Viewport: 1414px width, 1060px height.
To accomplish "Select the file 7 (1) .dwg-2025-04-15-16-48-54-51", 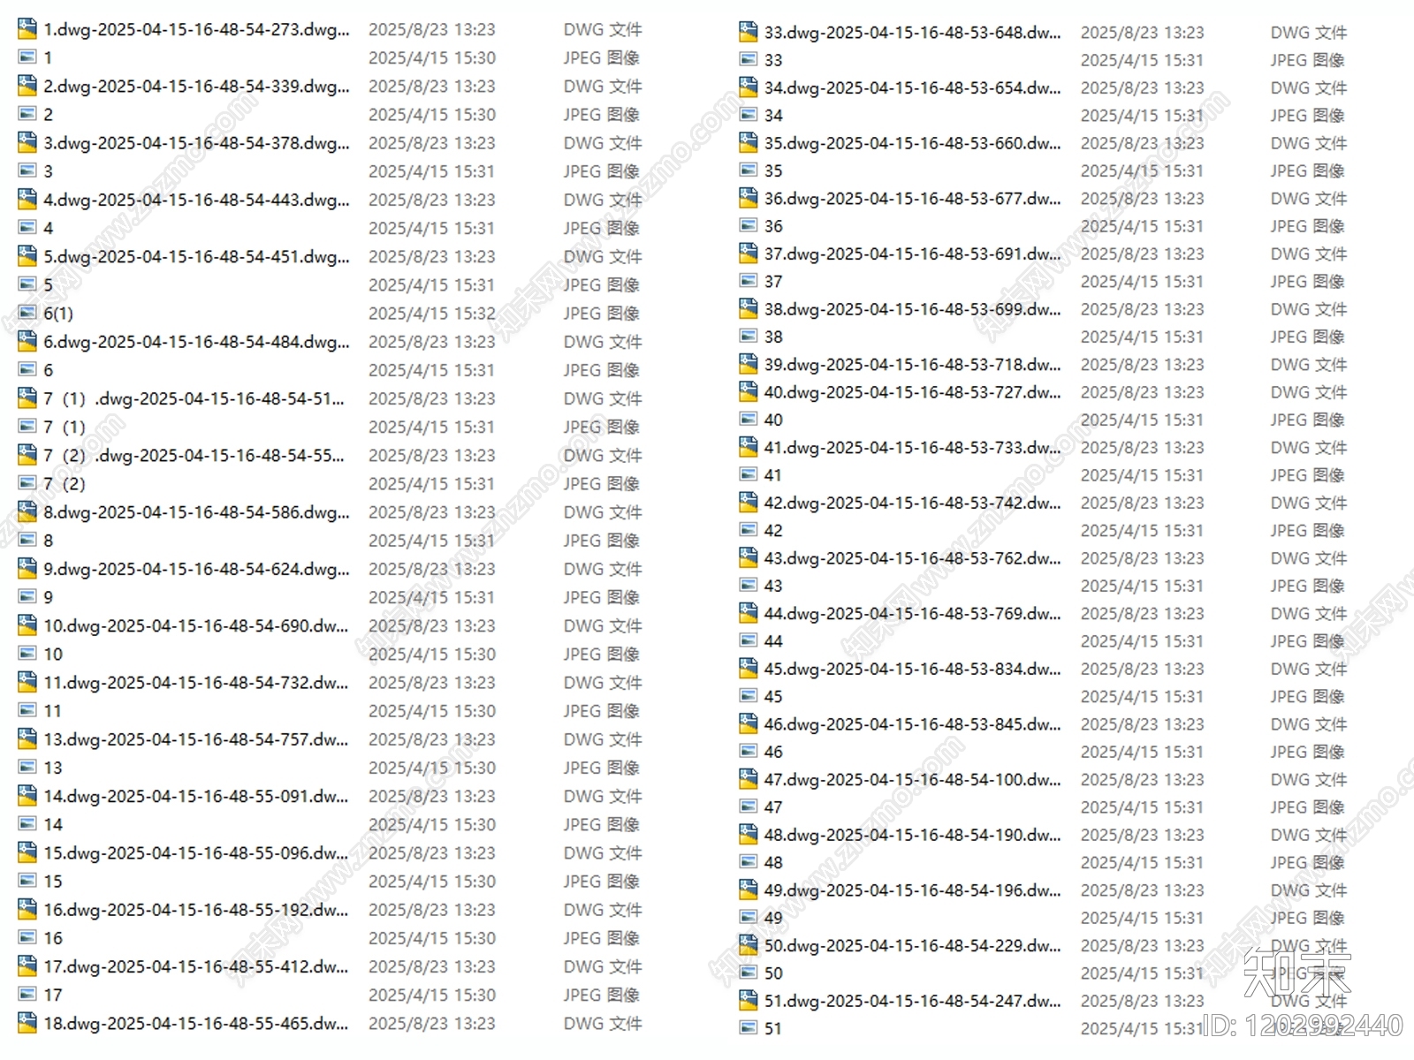I will [x=194, y=398].
